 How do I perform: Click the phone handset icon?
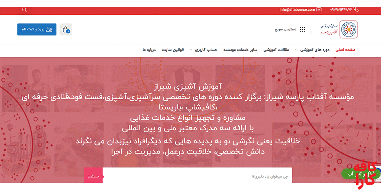tap(356, 9)
